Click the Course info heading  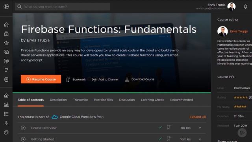226,77
